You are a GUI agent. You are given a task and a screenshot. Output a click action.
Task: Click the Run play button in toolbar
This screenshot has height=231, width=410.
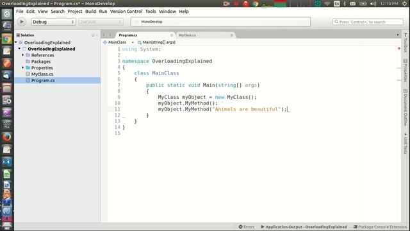tap(21, 22)
